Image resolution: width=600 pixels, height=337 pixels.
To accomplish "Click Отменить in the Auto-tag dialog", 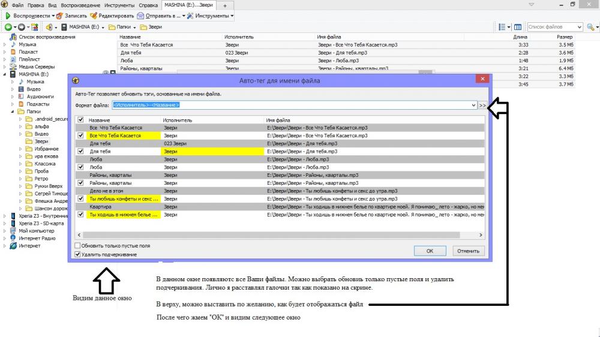I will pos(468,251).
